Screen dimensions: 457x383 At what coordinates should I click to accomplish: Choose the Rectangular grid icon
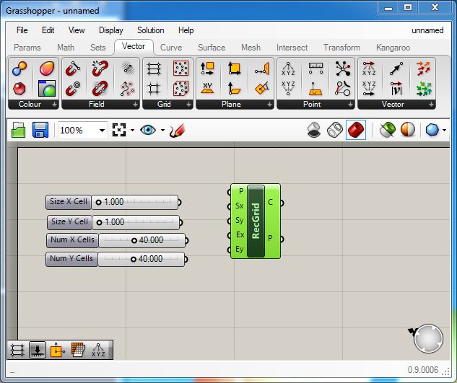tap(154, 69)
